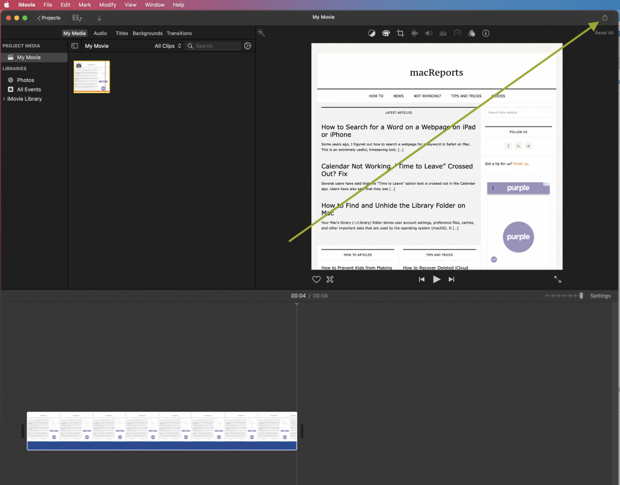Image resolution: width=620 pixels, height=485 pixels.
Task: Switch to the My Media tab
Action: click(x=74, y=33)
